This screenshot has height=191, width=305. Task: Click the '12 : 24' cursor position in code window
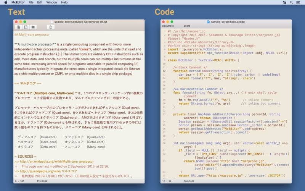[167, 181]
